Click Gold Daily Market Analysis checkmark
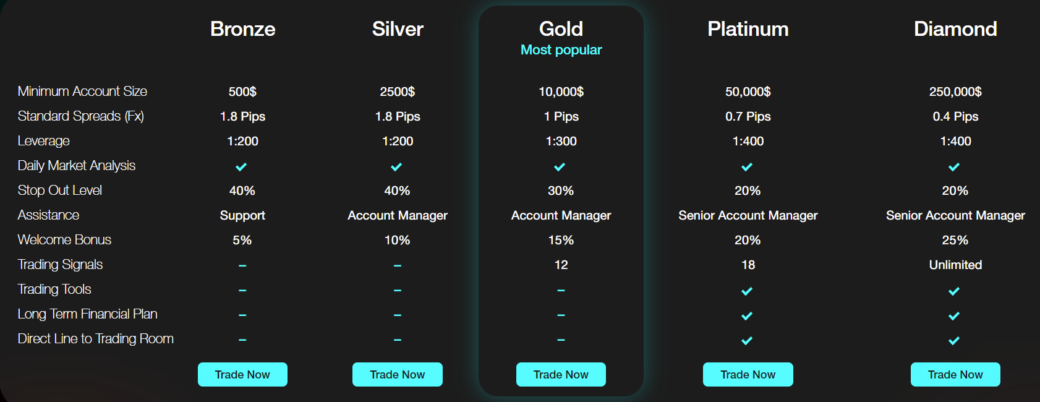The height and width of the screenshot is (402, 1040). 560,167
